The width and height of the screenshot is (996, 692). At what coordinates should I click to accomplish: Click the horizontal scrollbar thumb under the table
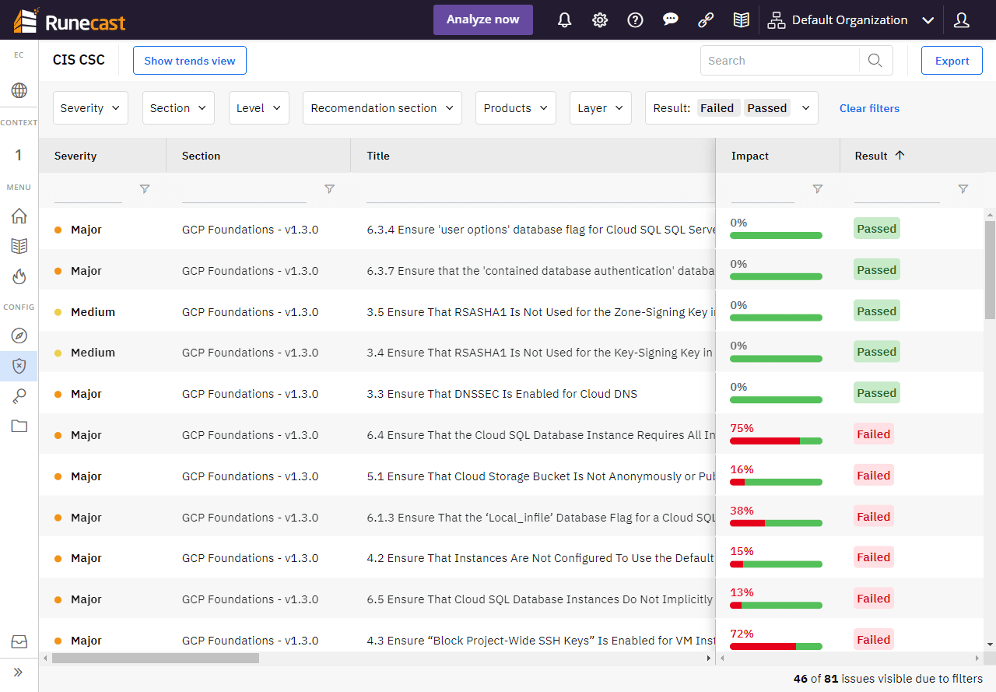click(155, 659)
